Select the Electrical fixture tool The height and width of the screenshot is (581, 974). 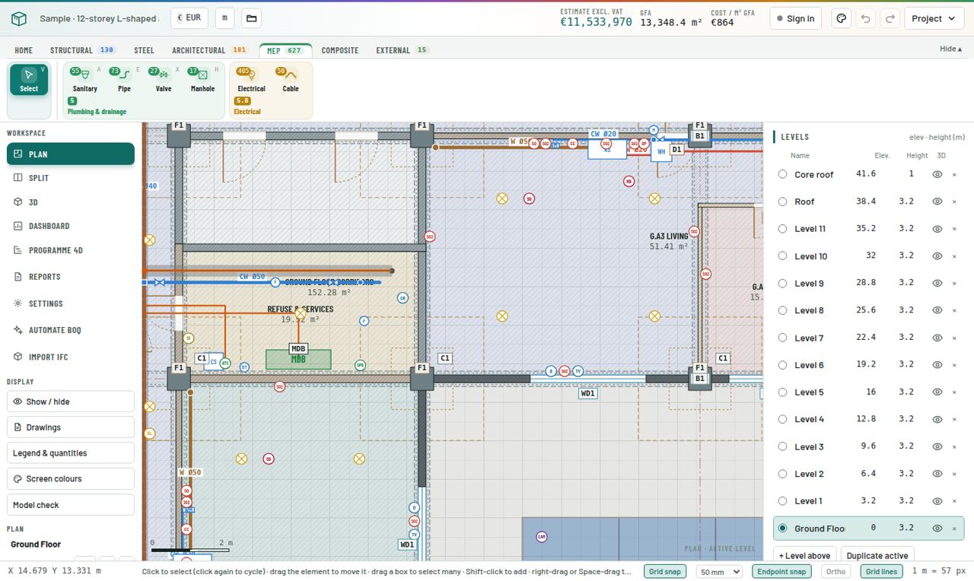point(251,80)
